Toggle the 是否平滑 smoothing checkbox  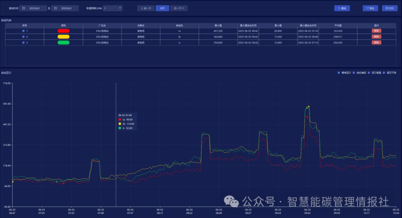tap(384, 73)
